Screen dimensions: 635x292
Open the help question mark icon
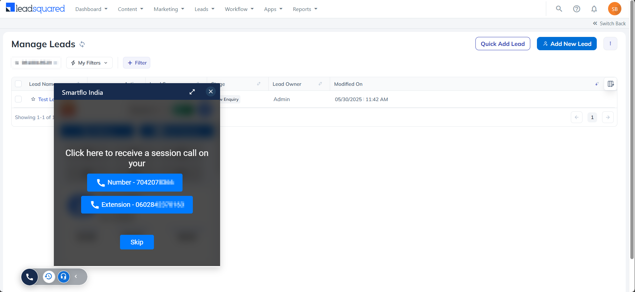577,9
